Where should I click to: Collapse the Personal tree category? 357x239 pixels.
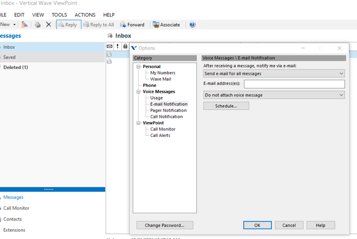[138, 67]
